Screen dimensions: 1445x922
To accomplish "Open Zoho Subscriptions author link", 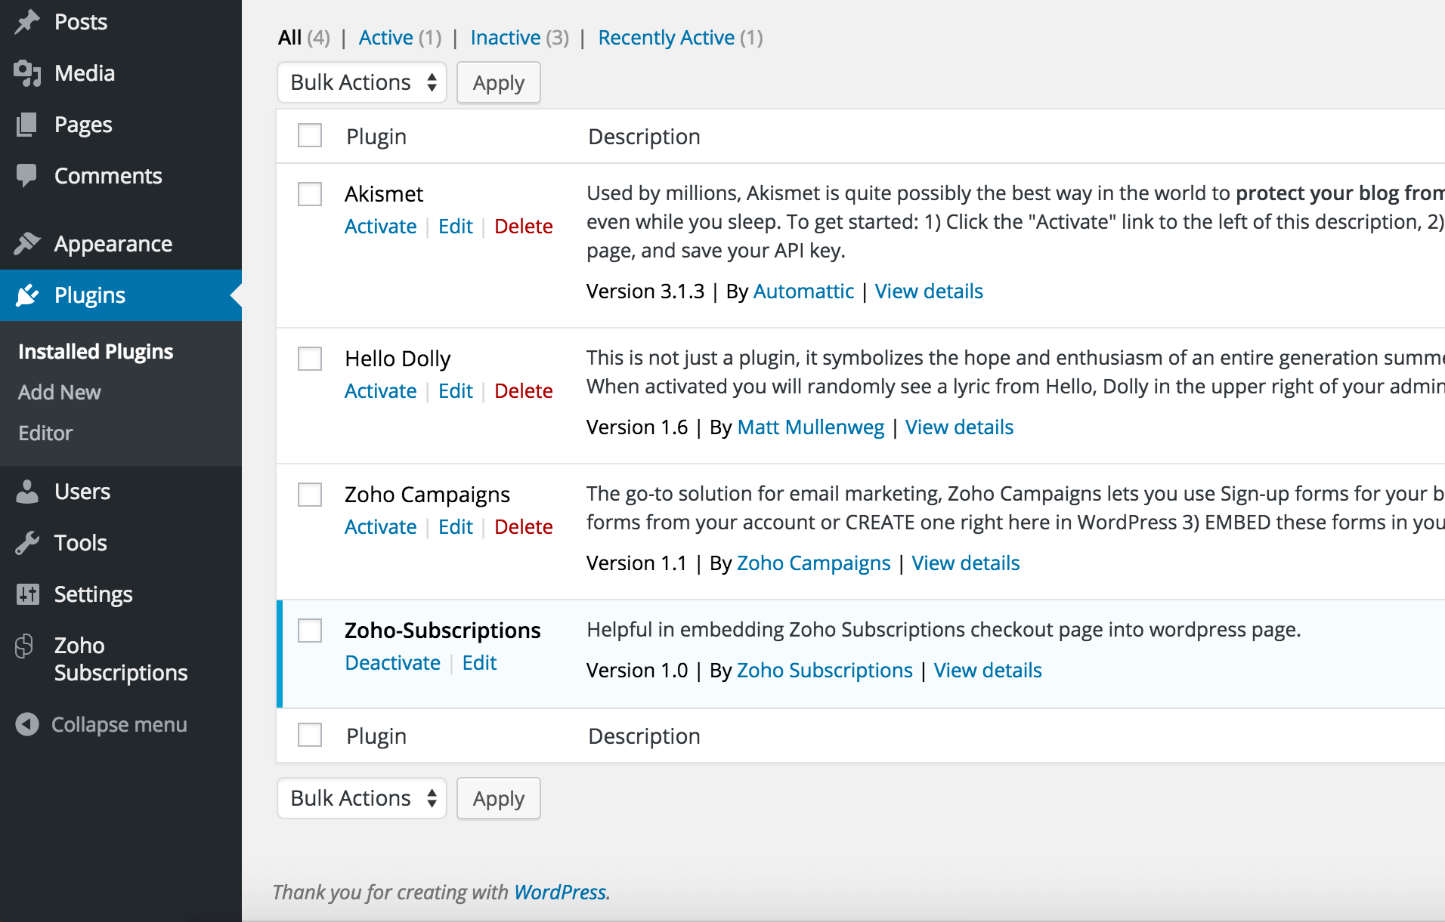I will tap(825, 671).
